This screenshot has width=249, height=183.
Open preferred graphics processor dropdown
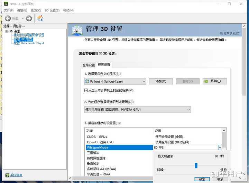point(138,110)
